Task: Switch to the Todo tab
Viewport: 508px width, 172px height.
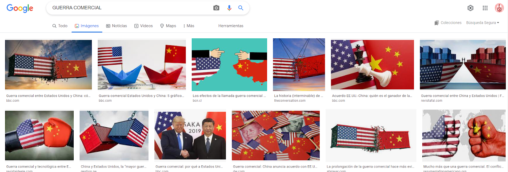Action: point(60,26)
